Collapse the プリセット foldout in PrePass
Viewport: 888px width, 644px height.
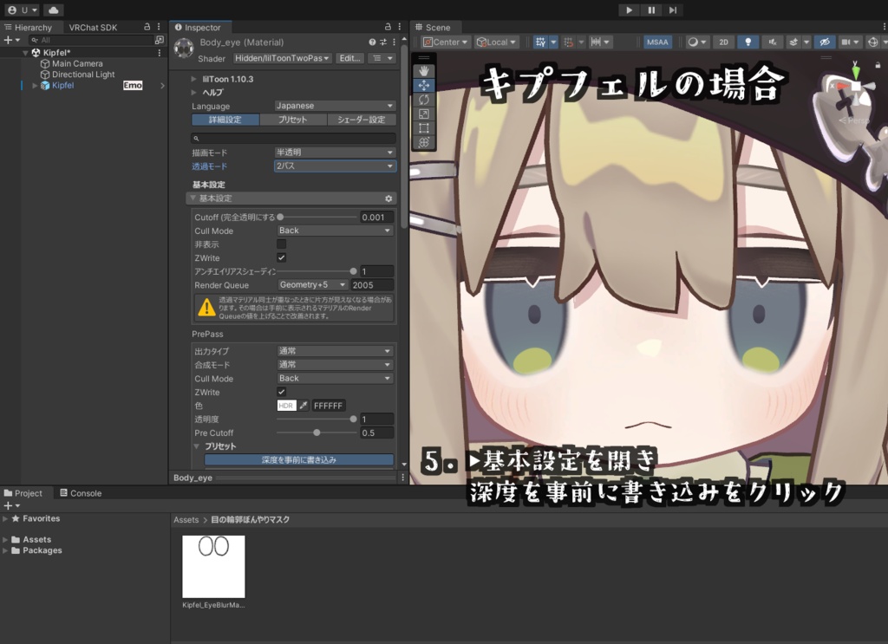pyautogui.click(x=197, y=446)
